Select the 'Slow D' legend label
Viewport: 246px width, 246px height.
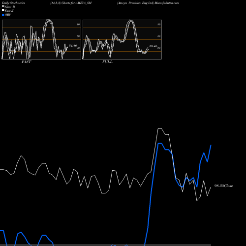pyautogui.click(x=10, y=7)
